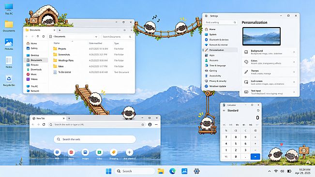Image resolution: width=315 pixels, height=177 pixels.
Task: Open the Notes desktop icon
Action: [x=9, y=62]
